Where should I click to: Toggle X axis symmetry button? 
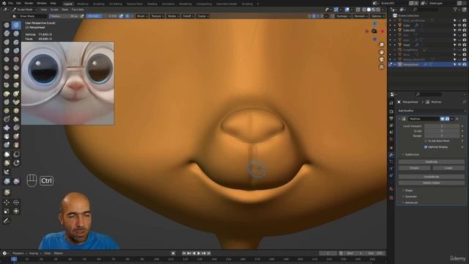(314, 16)
